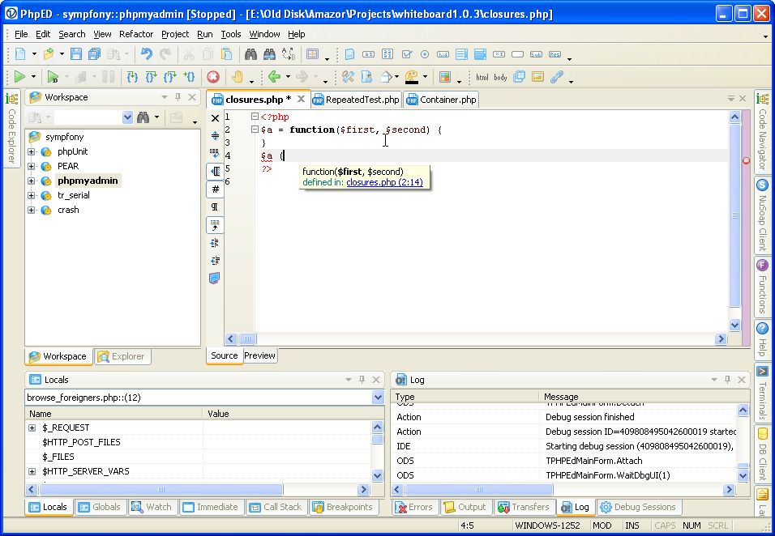Screen dimensions: 775x536
Task: Click the color palette toolbar icon
Action: [411, 76]
